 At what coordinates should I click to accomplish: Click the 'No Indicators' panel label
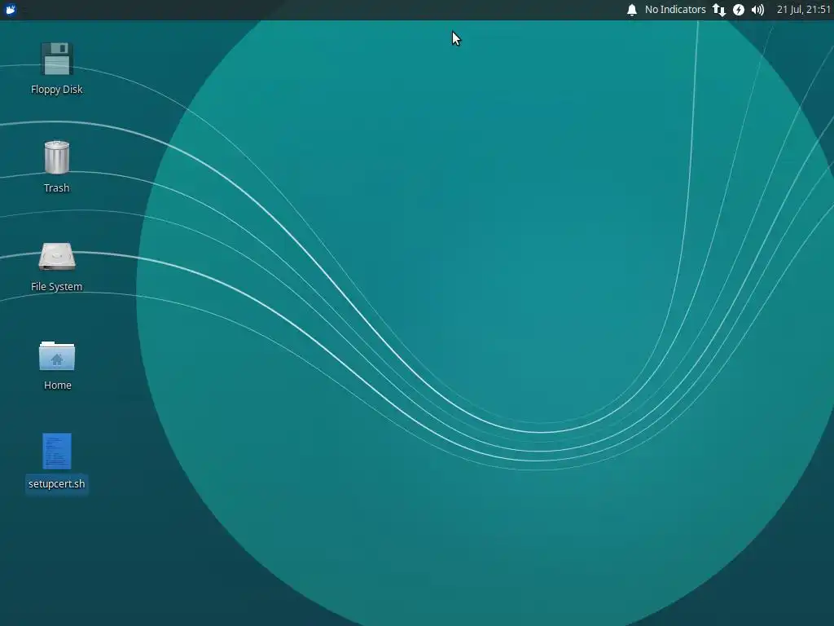[x=675, y=10]
